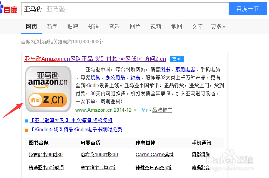Switch to the 新闻 tab

(x=52, y=27)
